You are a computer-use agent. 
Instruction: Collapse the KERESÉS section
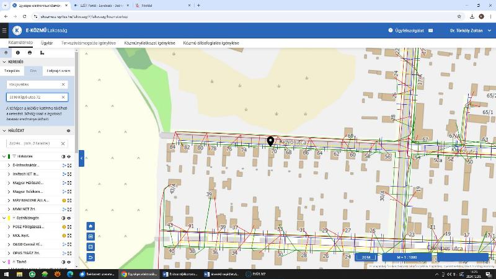click(x=4, y=61)
